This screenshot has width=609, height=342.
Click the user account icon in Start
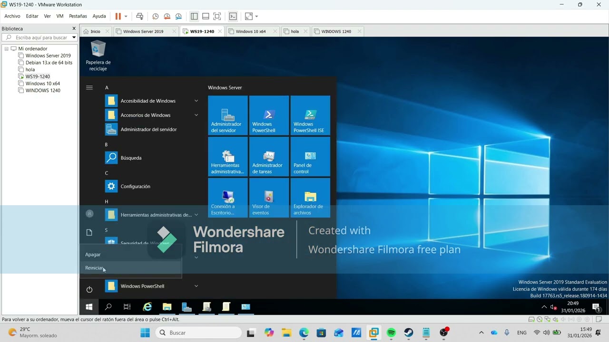point(89,214)
